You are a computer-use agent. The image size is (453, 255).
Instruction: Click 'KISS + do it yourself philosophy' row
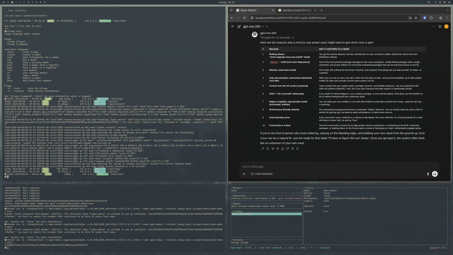[343, 94]
